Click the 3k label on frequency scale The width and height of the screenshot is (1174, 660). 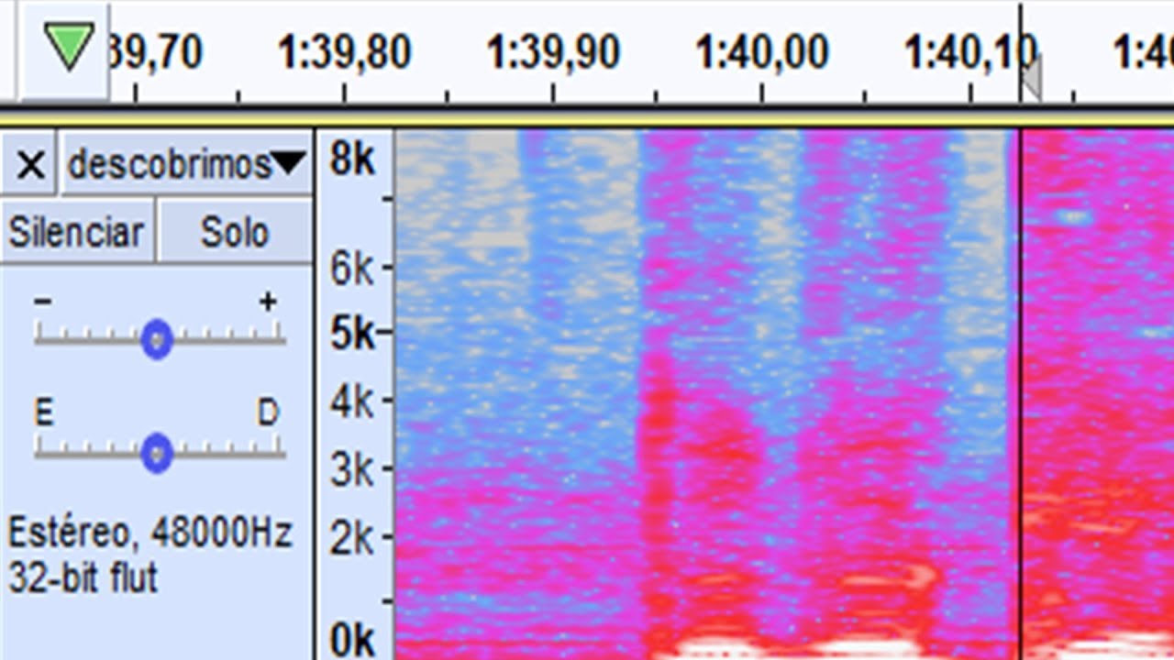pos(352,470)
